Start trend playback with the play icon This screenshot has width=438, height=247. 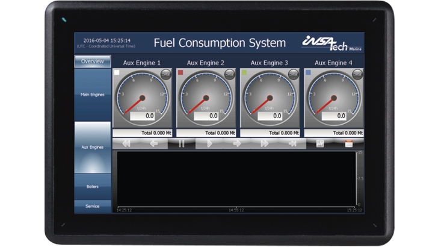(x=209, y=144)
